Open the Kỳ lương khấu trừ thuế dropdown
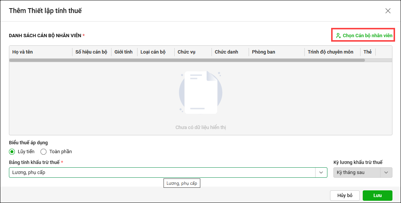 [362, 173]
